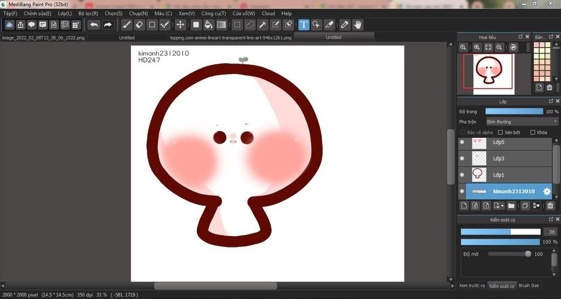This screenshot has height=299, width=561.
Task: Click the Redo arrow
Action: [x=107, y=25]
